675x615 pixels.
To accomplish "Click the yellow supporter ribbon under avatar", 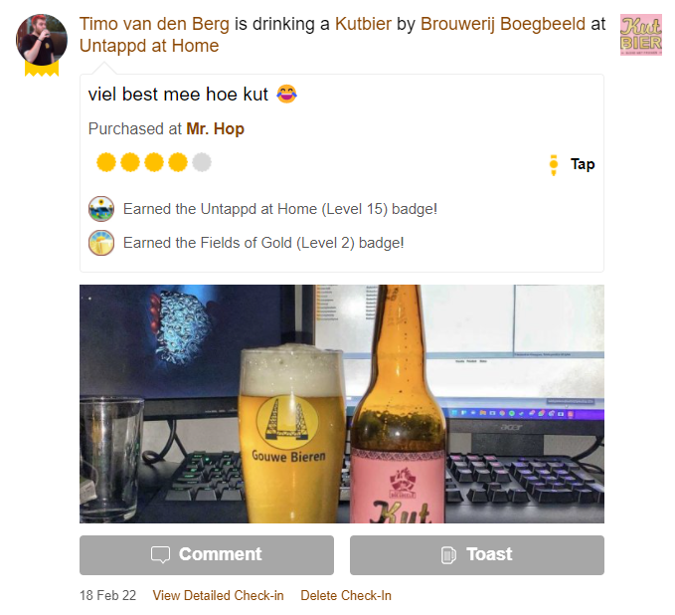I will [42, 69].
